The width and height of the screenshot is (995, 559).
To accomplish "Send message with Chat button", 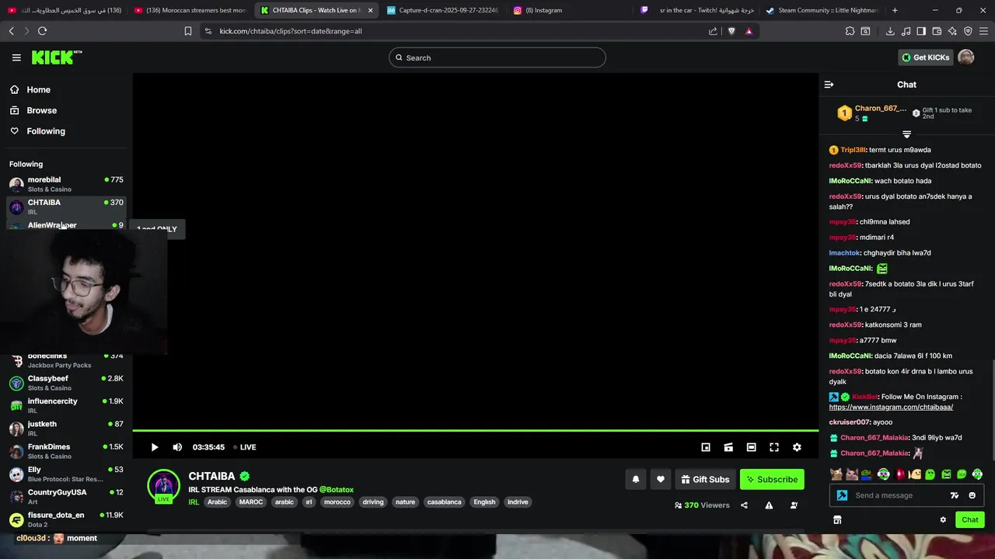I will coord(970,520).
